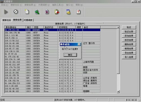Open the 系统(S) menu
This screenshot has height=102, width=141.
(x=5, y=5)
